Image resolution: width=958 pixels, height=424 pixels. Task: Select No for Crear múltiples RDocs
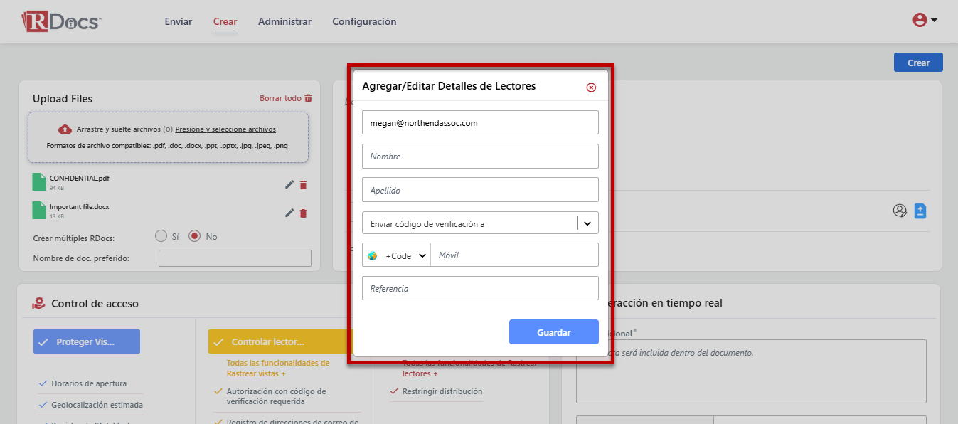195,236
